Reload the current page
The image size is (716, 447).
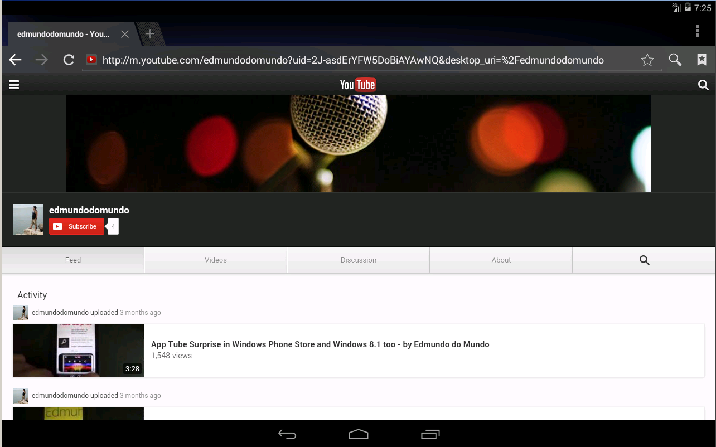[69, 60]
